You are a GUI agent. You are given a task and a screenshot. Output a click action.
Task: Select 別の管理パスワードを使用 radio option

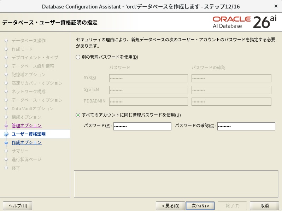(78, 57)
